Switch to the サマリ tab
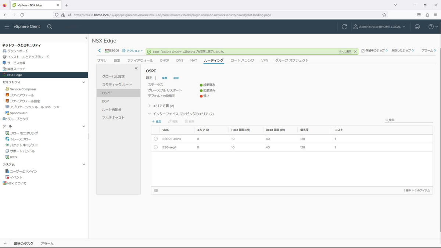The height and width of the screenshot is (248, 441). tap(102, 60)
